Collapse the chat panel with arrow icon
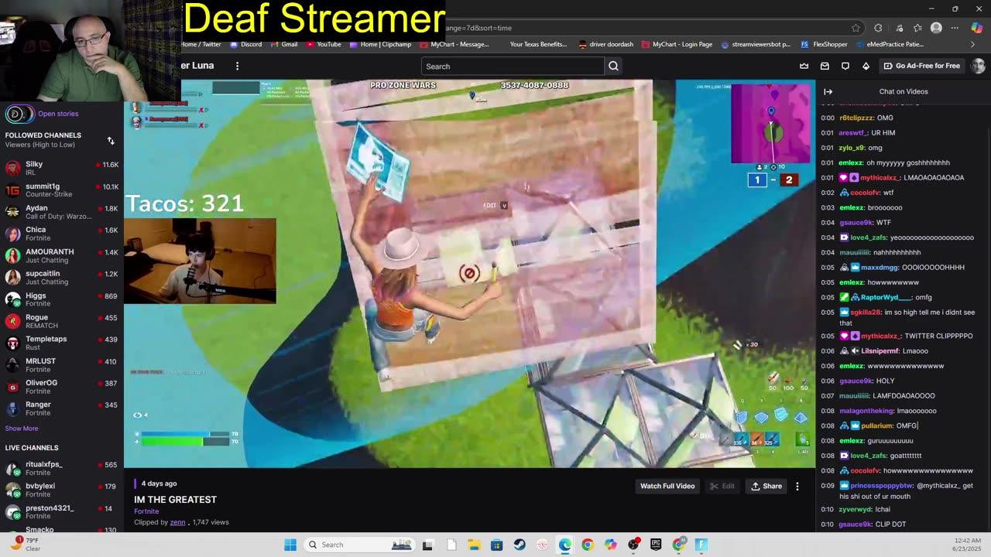This screenshot has width=991, height=557. (828, 91)
